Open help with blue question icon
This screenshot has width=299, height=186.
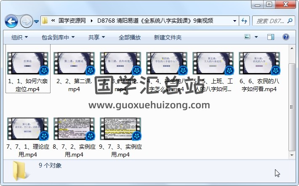click(x=286, y=37)
